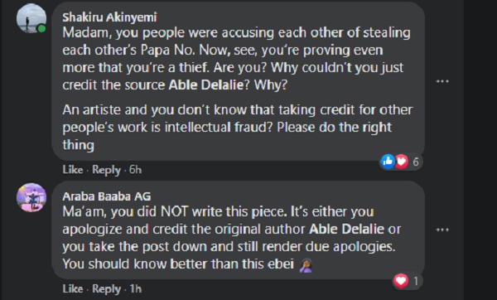Like Shakiru Akinyemi's comment

(x=73, y=170)
